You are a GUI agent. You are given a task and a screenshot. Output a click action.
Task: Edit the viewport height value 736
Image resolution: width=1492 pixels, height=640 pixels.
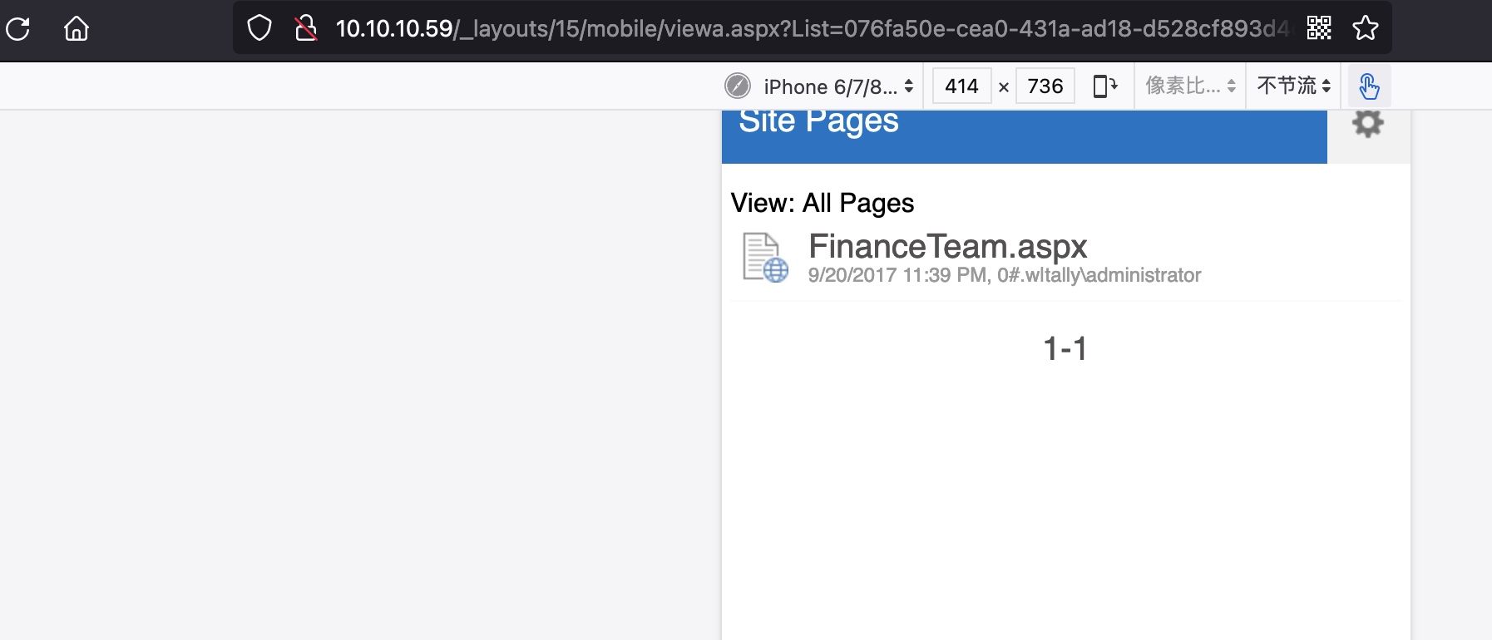pyautogui.click(x=1045, y=86)
